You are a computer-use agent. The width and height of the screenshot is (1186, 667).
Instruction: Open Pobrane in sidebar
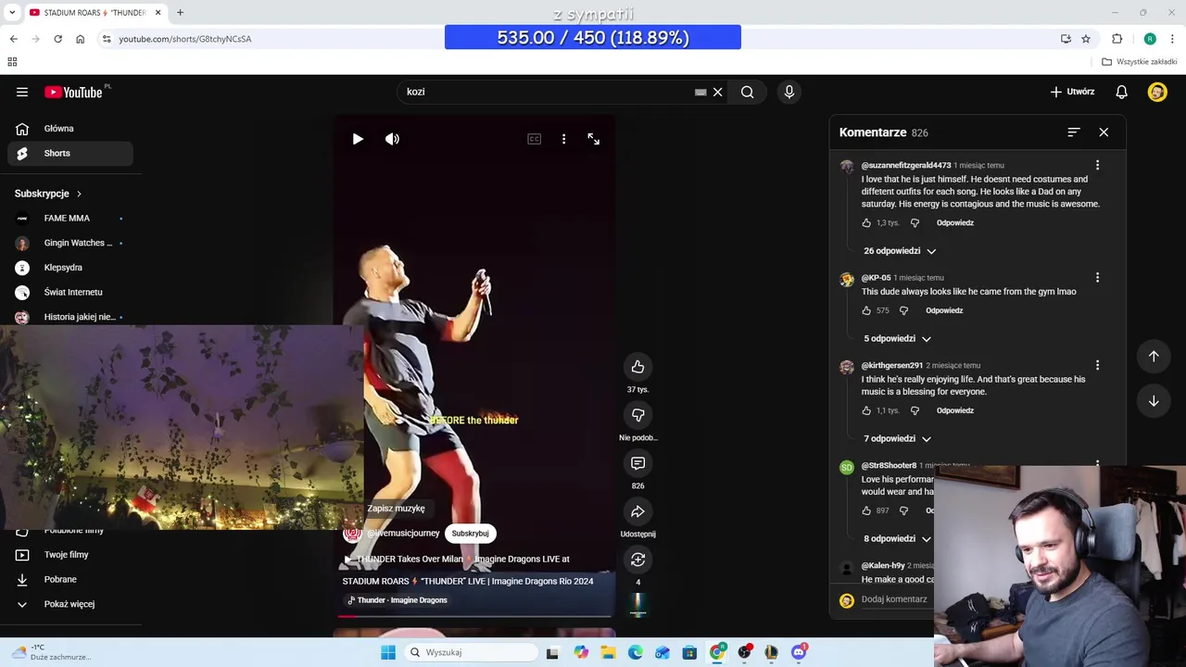click(70, 579)
